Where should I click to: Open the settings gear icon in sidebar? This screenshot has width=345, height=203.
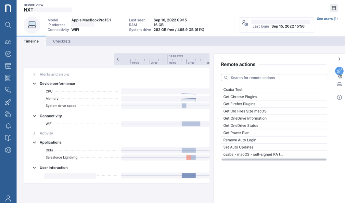(8, 150)
